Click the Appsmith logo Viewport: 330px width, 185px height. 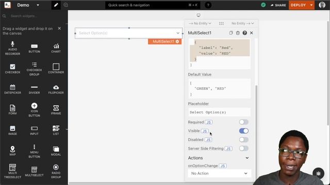[x=8, y=5]
